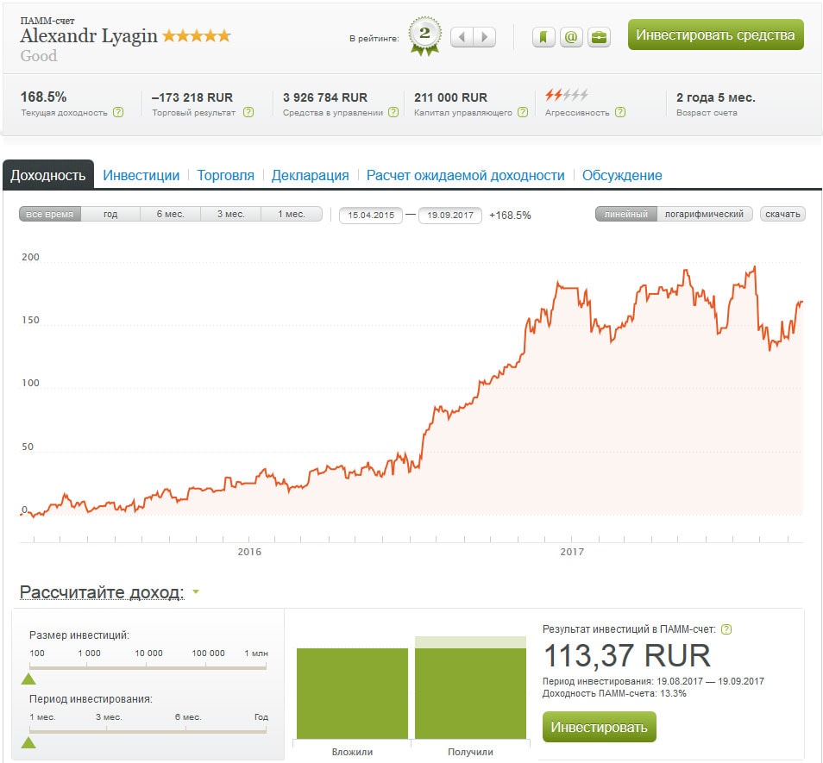Select the линейный chart scale
This screenshot has height=763, width=823.
[625, 214]
